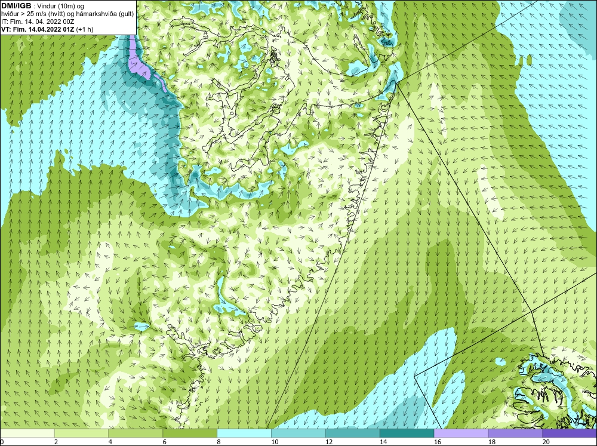Click the "VT: Fim. 14.04.2022 01Z (+1 h)" line
This screenshot has width=597, height=446.
47,29
